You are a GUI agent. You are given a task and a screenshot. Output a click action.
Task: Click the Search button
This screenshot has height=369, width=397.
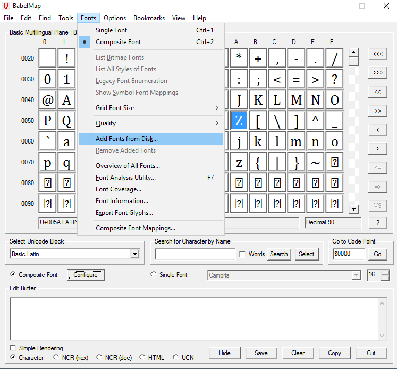pos(279,254)
